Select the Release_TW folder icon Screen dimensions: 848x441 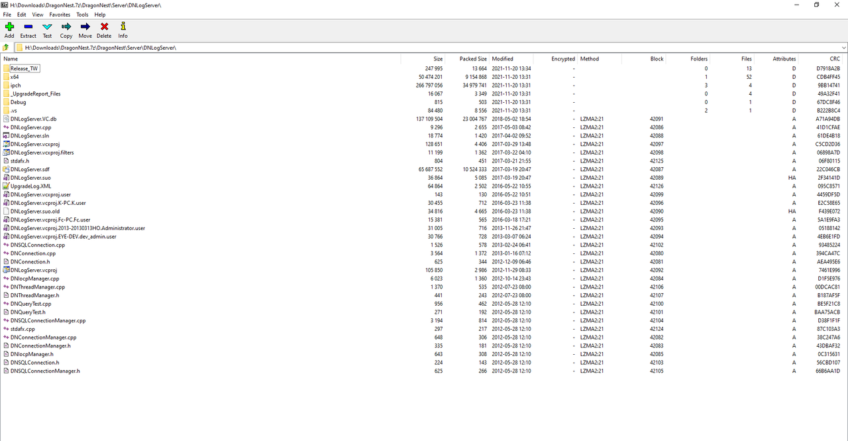tap(6, 68)
